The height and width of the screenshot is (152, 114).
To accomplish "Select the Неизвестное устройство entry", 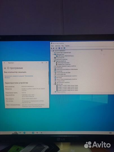I will pos(64,64).
